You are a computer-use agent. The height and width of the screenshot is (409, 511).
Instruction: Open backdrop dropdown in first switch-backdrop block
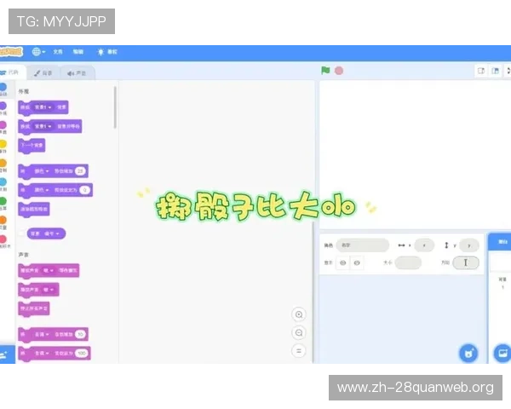pos(43,107)
